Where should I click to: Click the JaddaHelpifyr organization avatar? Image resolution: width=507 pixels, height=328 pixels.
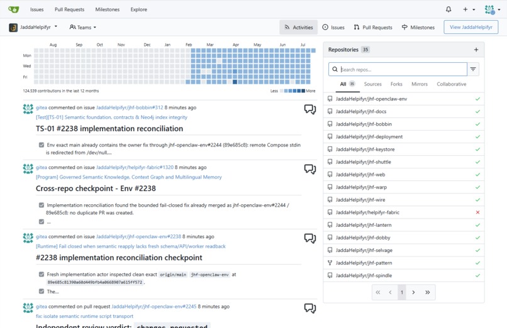13,28
